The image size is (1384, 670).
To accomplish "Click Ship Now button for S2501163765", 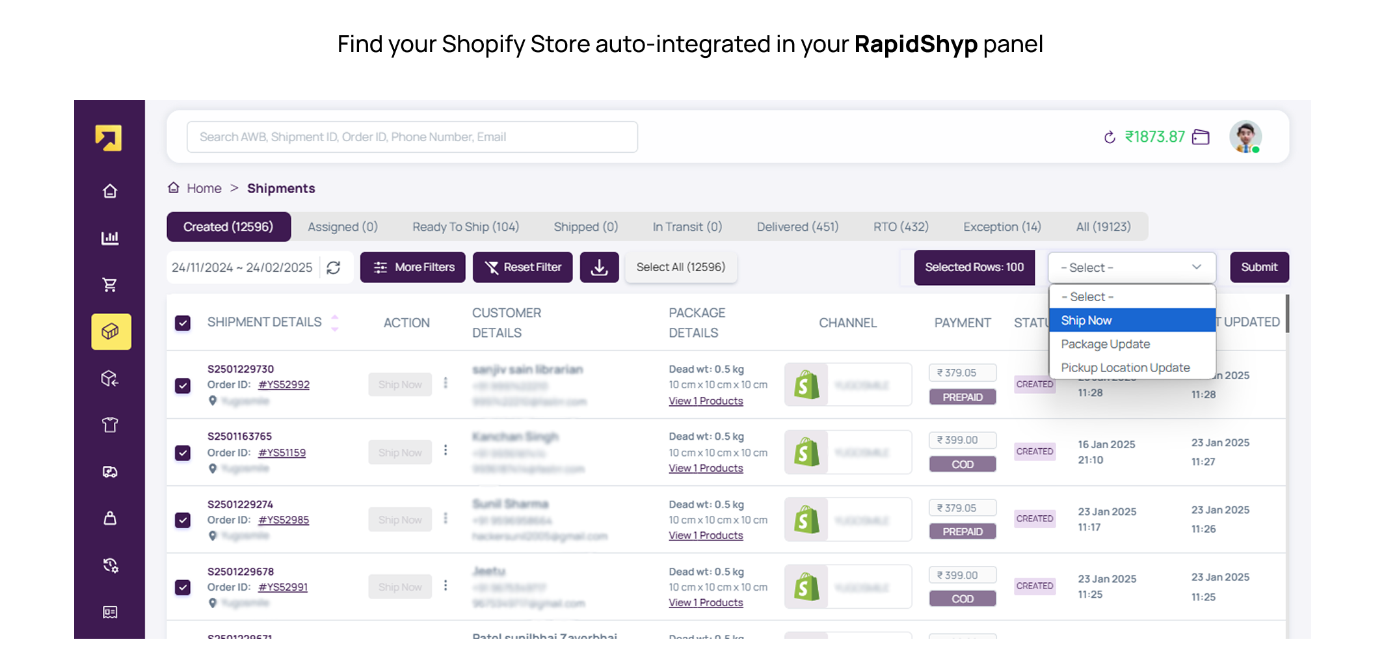I will pyautogui.click(x=400, y=453).
